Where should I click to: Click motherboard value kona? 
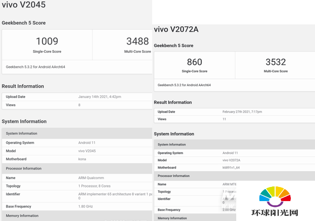82,159
